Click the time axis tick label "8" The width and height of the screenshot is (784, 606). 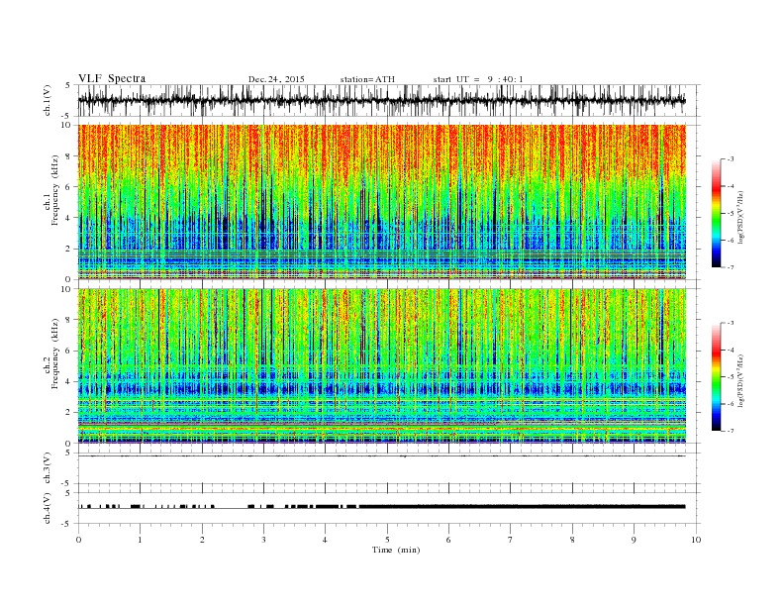tap(572, 540)
